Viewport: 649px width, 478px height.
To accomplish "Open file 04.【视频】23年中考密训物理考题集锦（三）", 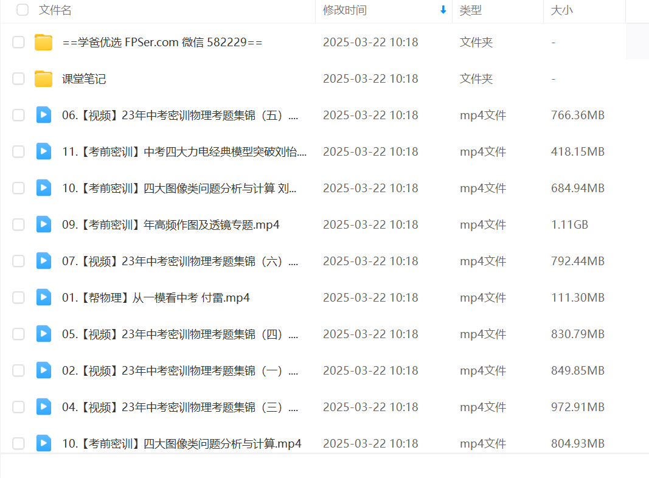I will point(180,406).
